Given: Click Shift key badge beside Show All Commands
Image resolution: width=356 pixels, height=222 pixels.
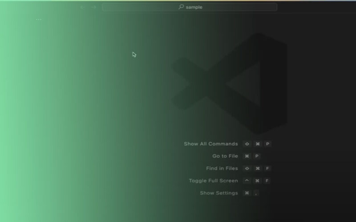Looking at the screenshot, I should pyautogui.click(x=247, y=144).
